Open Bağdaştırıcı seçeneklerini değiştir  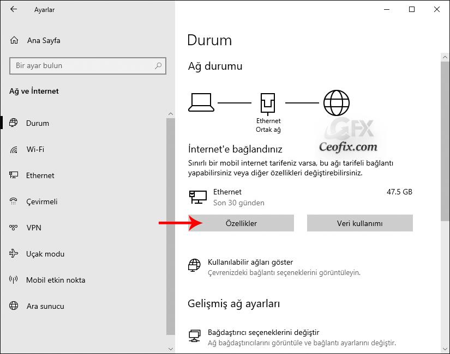(263, 333)
